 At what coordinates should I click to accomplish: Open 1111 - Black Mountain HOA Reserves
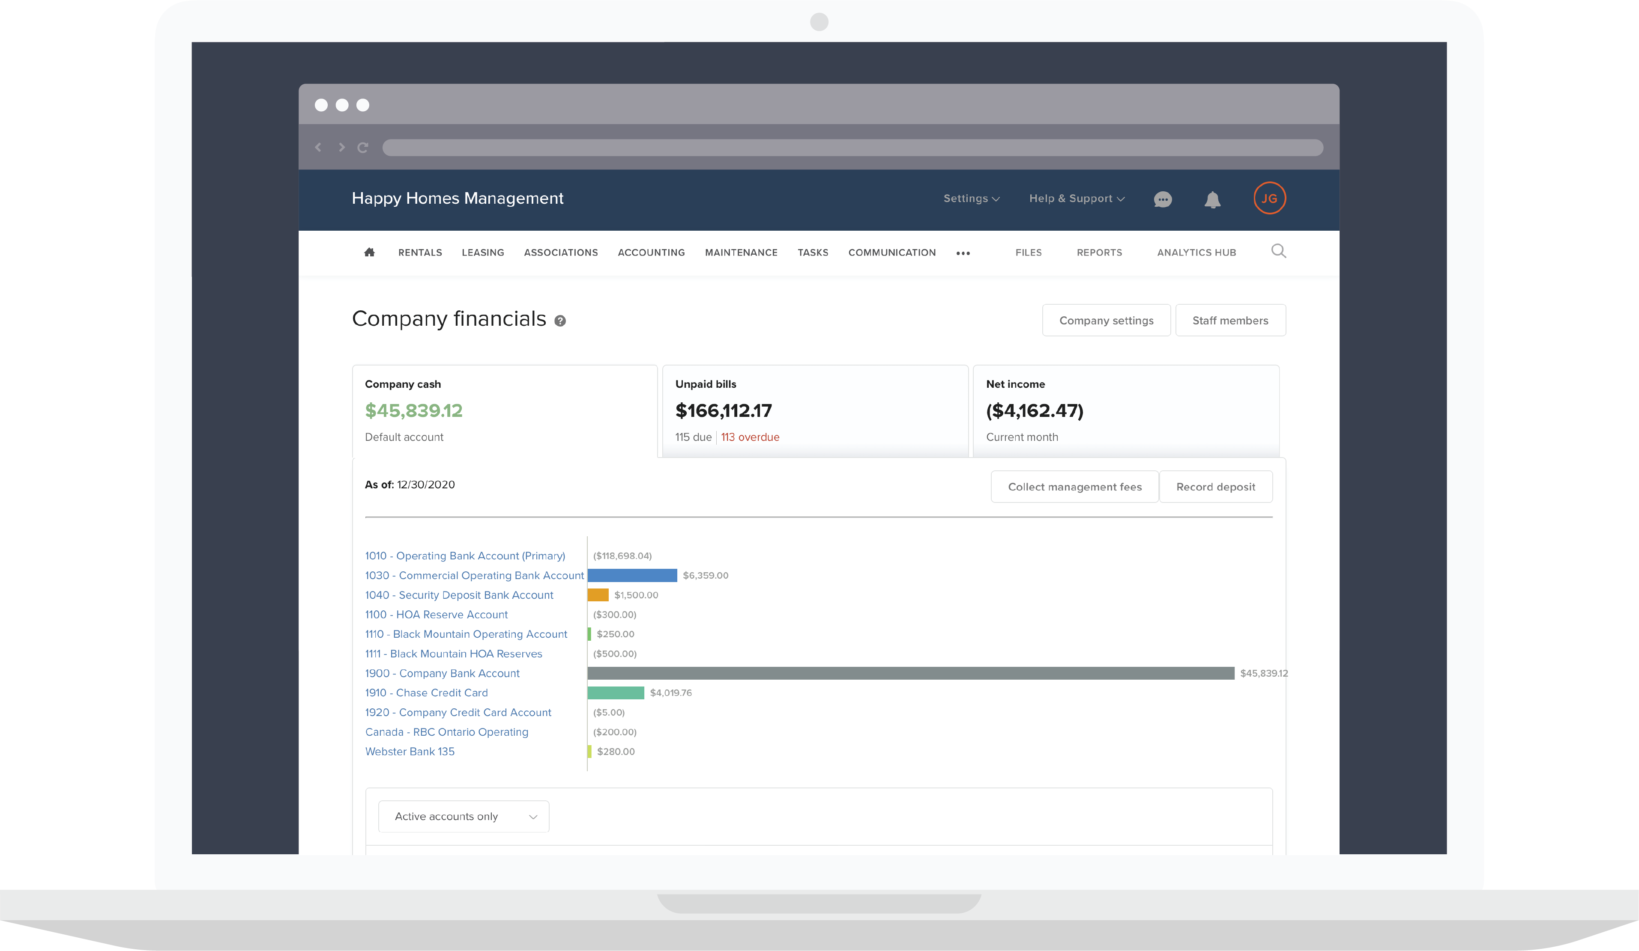(453, 654)
